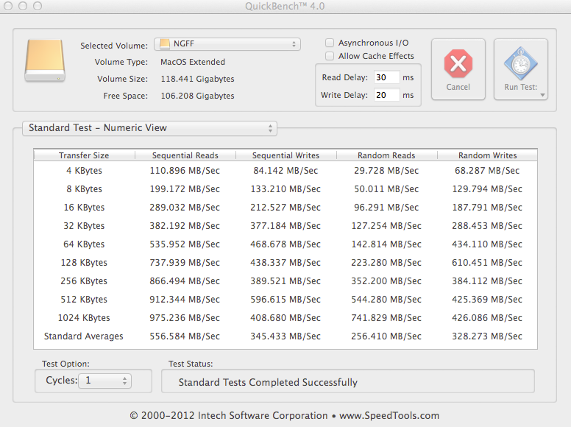The image size is (571, 427).
Task: Click the Sequential Writes column header
Action: pyautogui.click(x=285, y=155)
